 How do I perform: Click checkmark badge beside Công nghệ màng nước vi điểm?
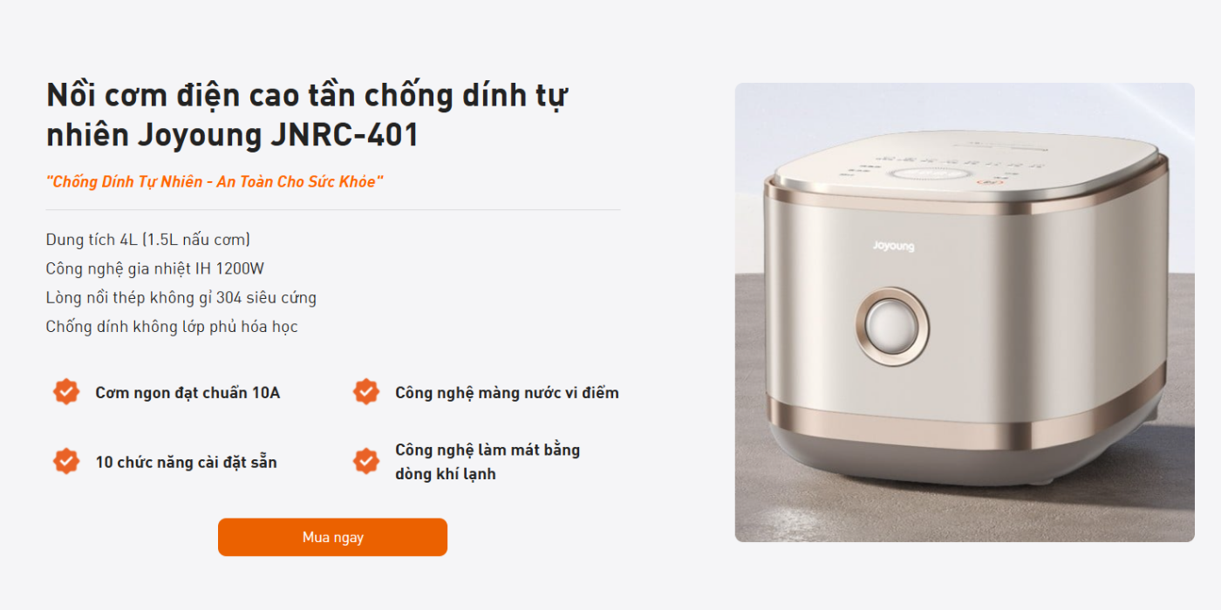[x=366, y=392]
